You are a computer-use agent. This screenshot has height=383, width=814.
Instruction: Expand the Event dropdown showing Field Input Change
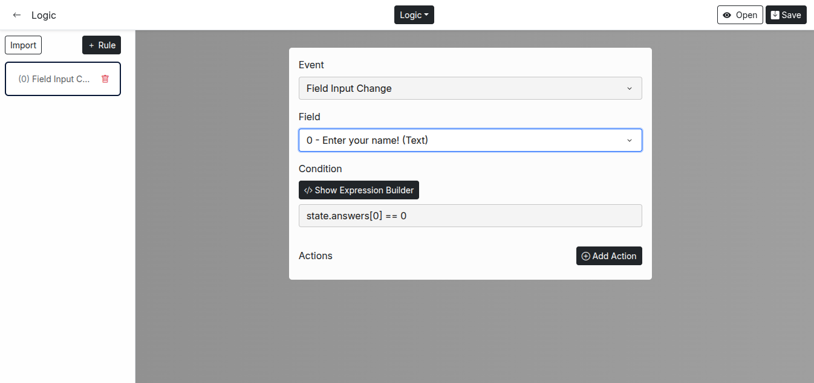pyautogui.click(x=470, y=88)
